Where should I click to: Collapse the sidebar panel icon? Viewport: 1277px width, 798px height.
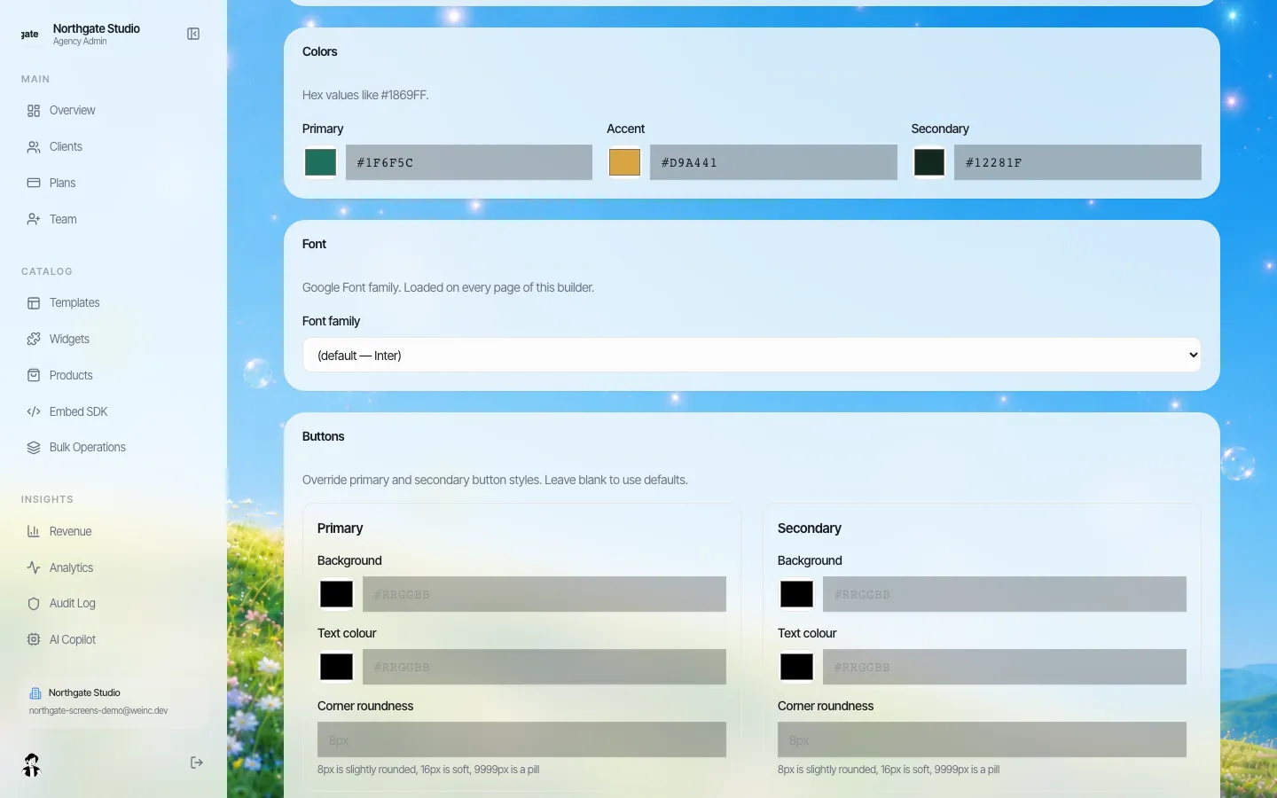tap(193, 34)
